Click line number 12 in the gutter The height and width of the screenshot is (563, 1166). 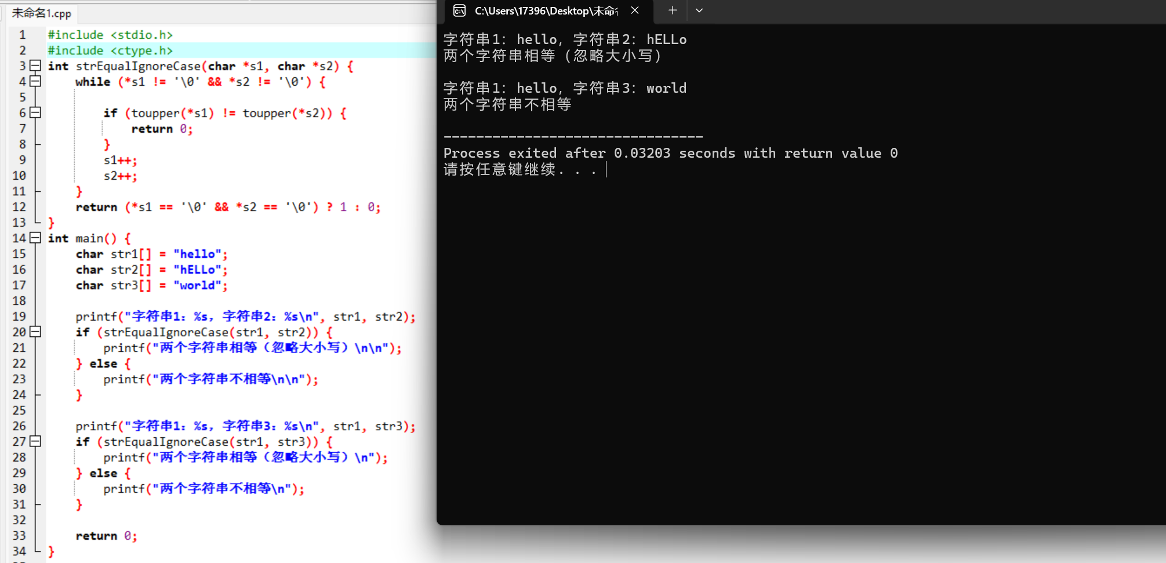click(19, 207)
